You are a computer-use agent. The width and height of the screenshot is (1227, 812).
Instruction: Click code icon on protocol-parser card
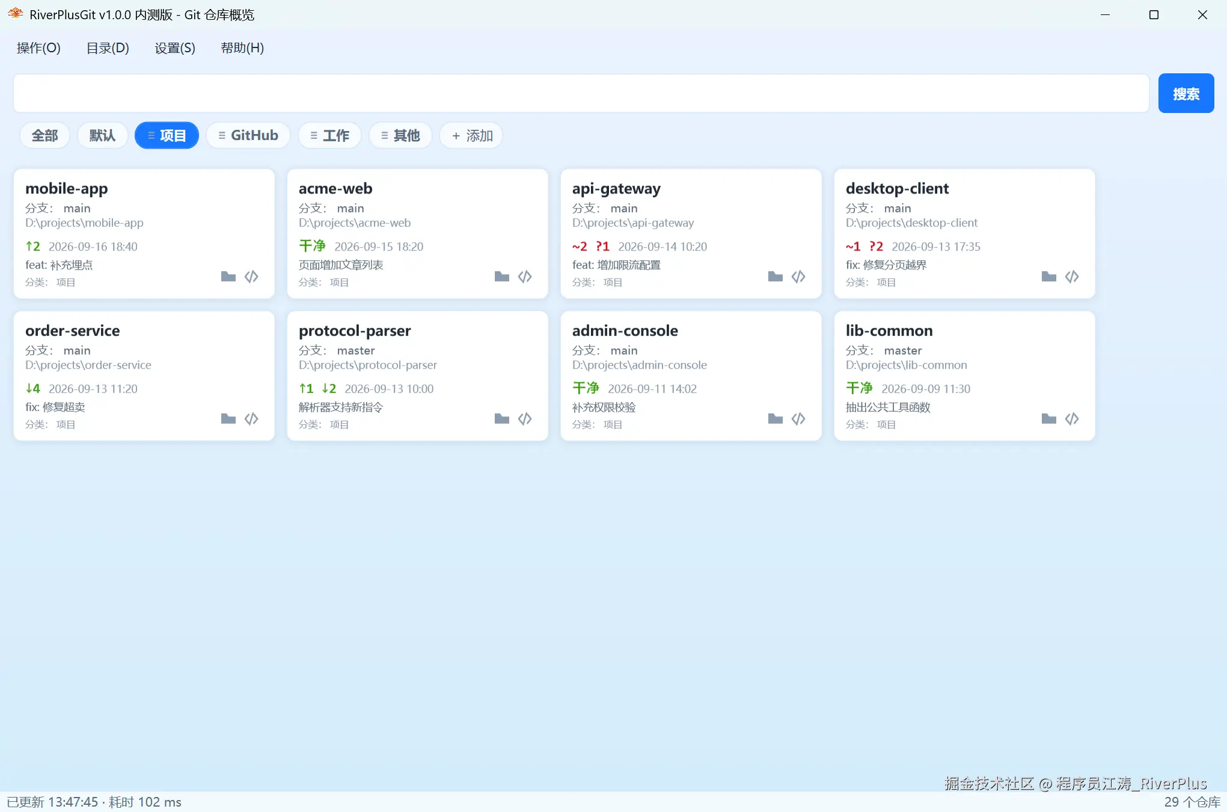[x=525, y=418]
